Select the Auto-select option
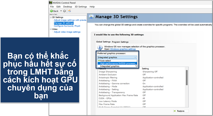This screenshot has width=213, height=116. (106, 61)
